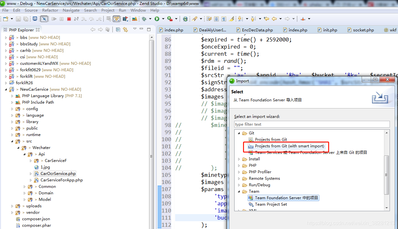Expand the CarServiceF folder node
The height and width of the screenshot is (229, 398).
click(x=31, y=161)
